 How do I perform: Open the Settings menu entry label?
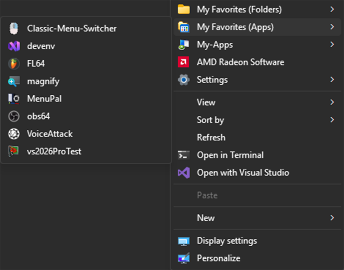212,80
